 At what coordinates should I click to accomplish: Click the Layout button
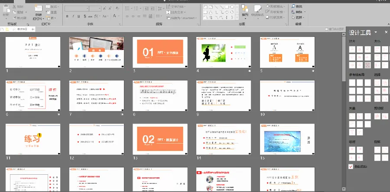pyautogui.click(x=52, y=6)
